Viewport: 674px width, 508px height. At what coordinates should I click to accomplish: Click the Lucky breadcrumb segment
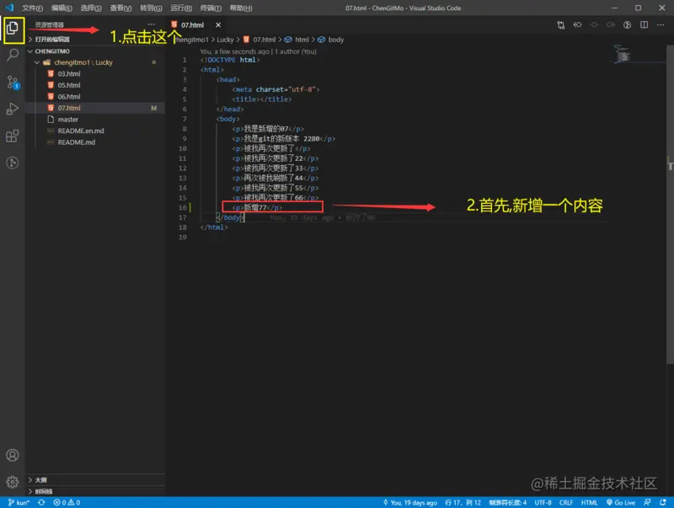[x=225, y=40]
